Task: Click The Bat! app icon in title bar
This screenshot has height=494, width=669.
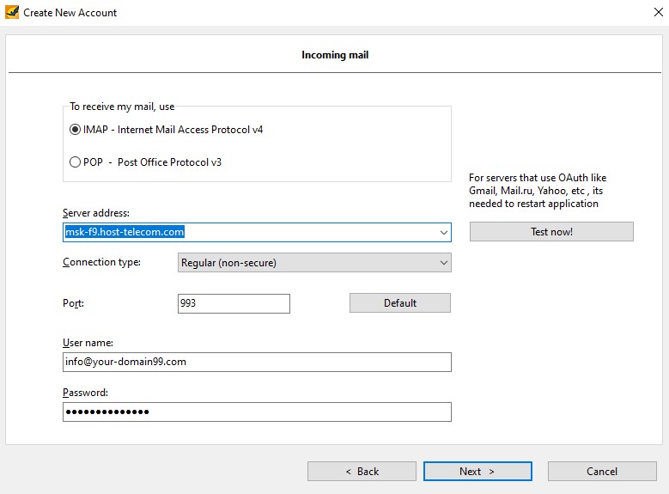Action: click(x=12, y=12)
